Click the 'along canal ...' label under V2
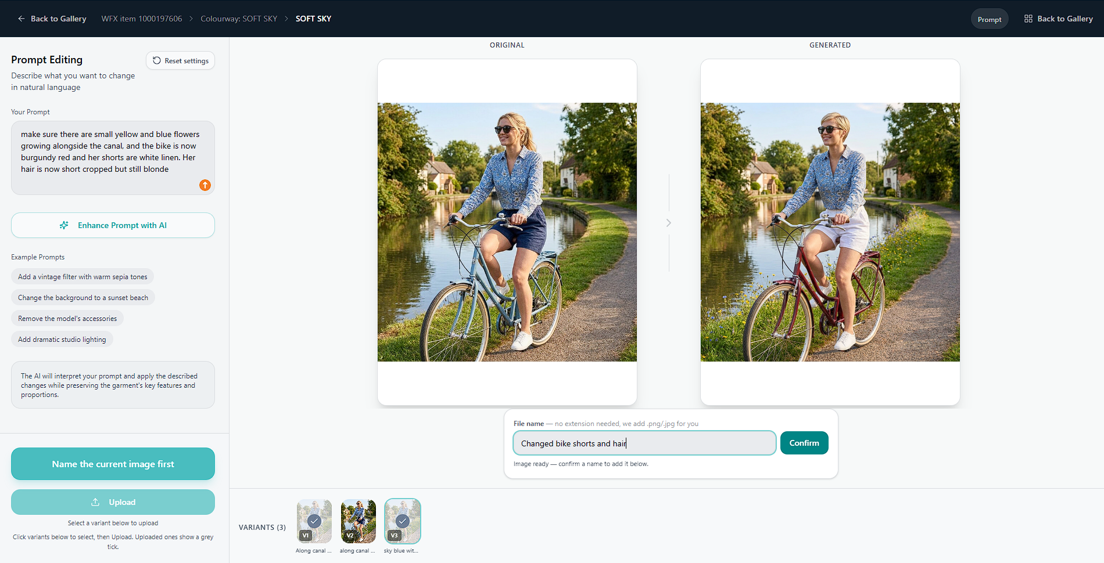Image resolution: width=1104 pixels, height=563 pixels. click(x=358, y=551)
